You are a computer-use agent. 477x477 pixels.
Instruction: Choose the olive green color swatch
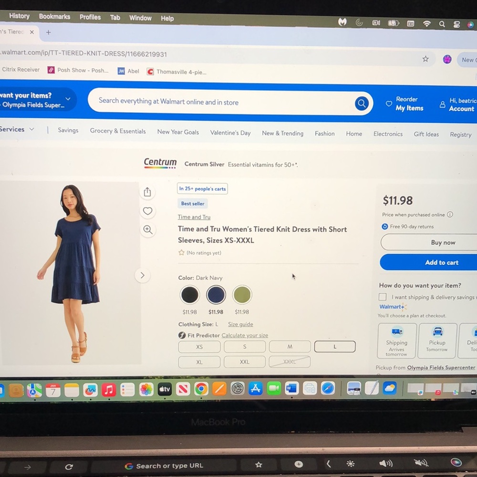coord(242,294)
